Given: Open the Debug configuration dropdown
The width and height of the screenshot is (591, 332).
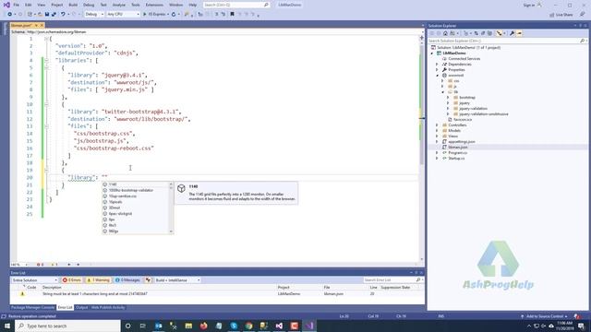Looking at the screenshot, I should (x=94, y=15).
